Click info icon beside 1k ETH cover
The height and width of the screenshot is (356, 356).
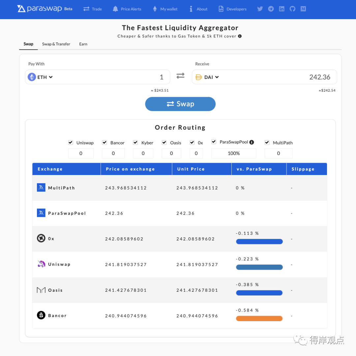[x=240, y=36]
